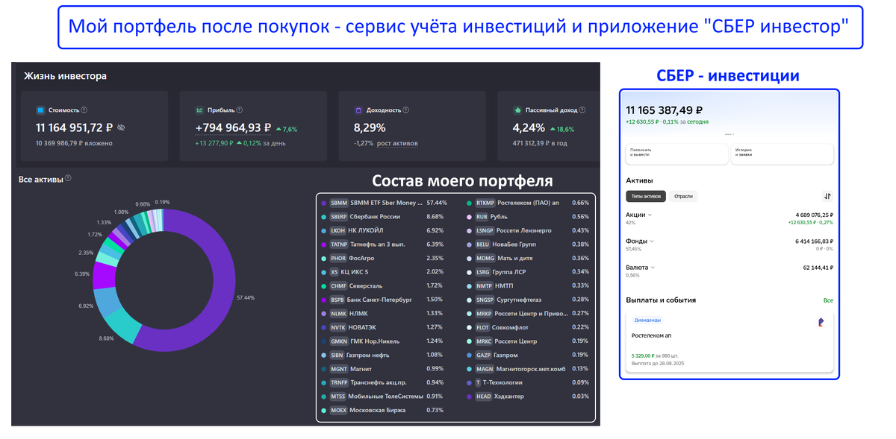Click the Т-Технологии row
This screenshot has height=439, width=896.
(x=529, y=382)
